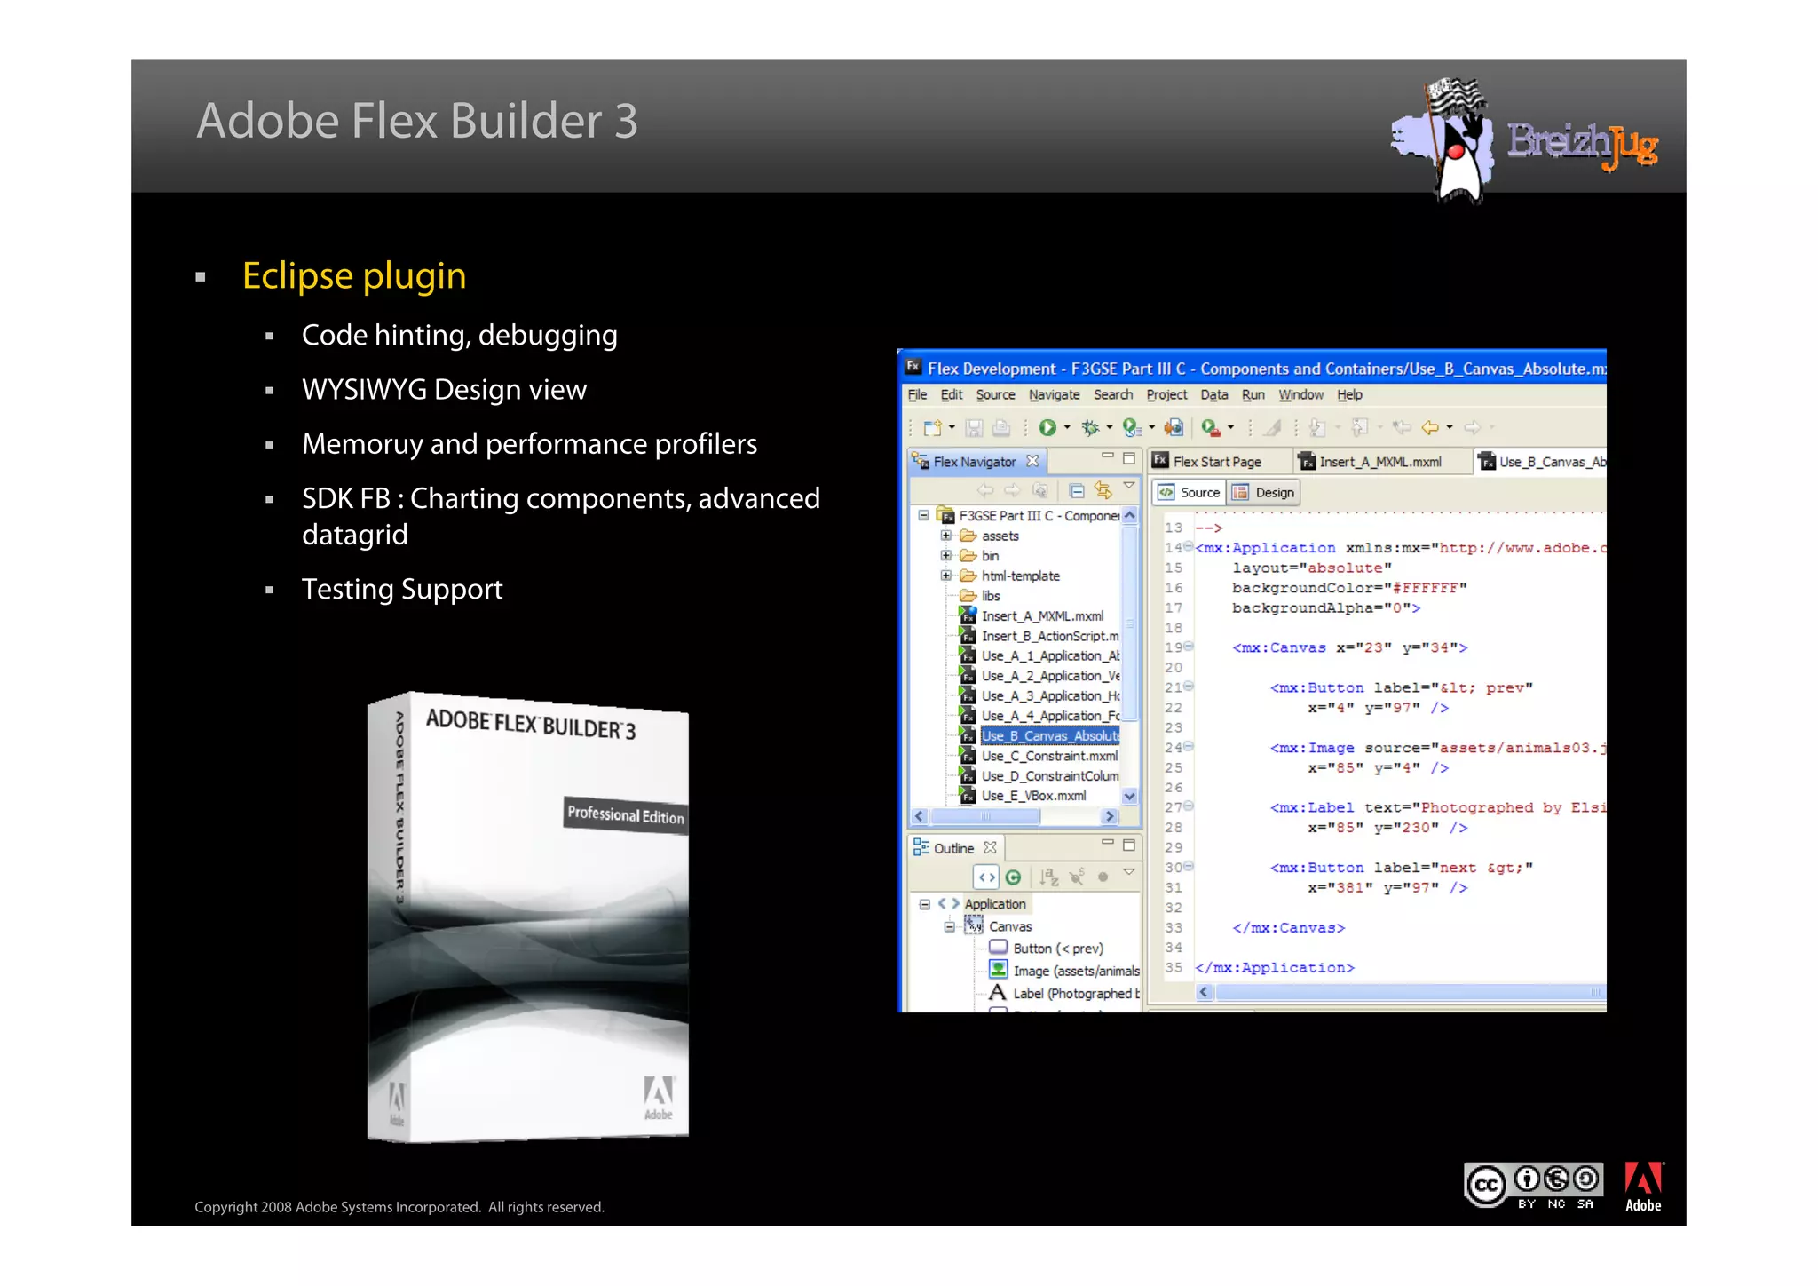The image size is (1818, 1286).
Task: Toggle code folding on line 27
Action: point(1189,806)
